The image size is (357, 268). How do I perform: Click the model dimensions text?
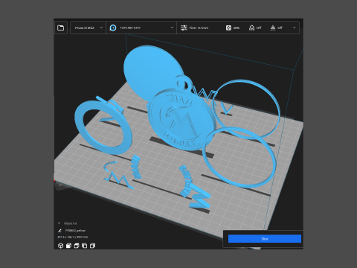[72, 237]
